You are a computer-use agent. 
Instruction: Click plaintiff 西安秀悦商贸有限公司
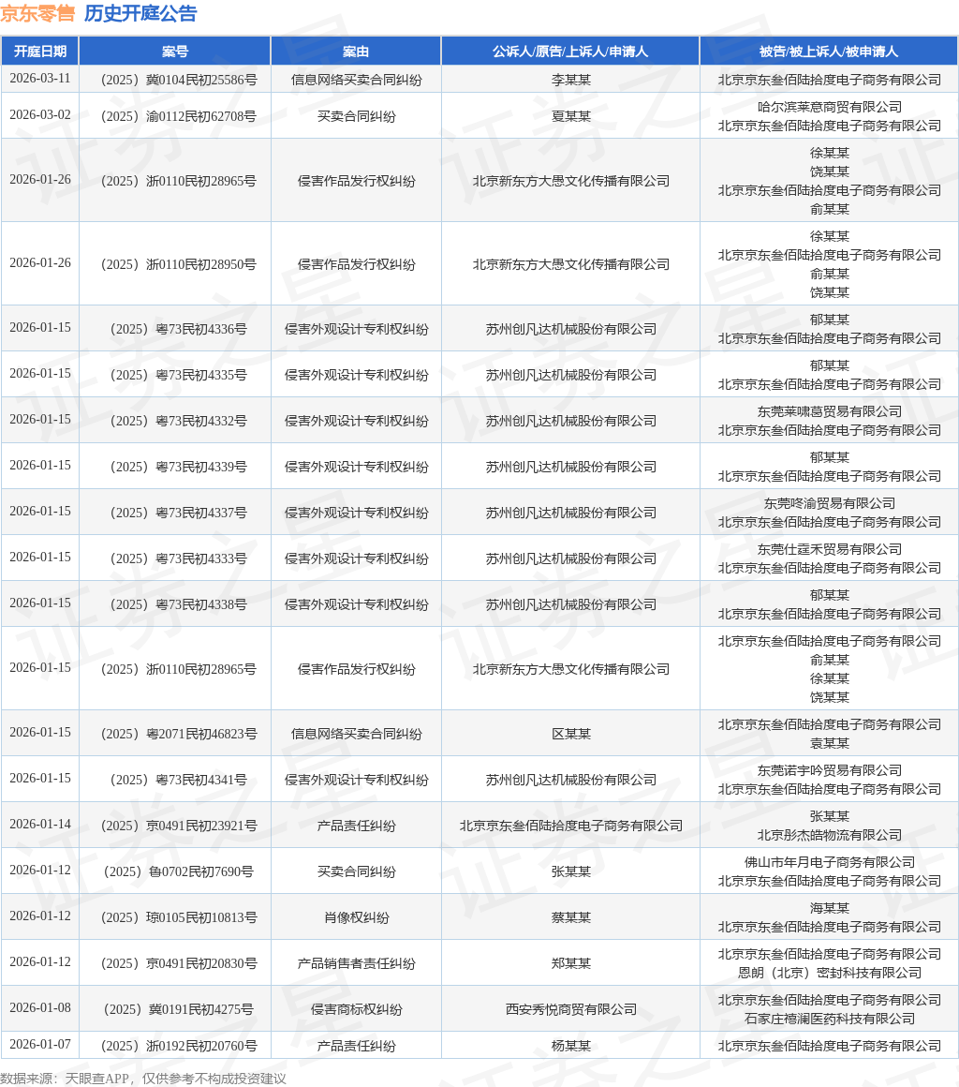click(x=571, y=1009)
